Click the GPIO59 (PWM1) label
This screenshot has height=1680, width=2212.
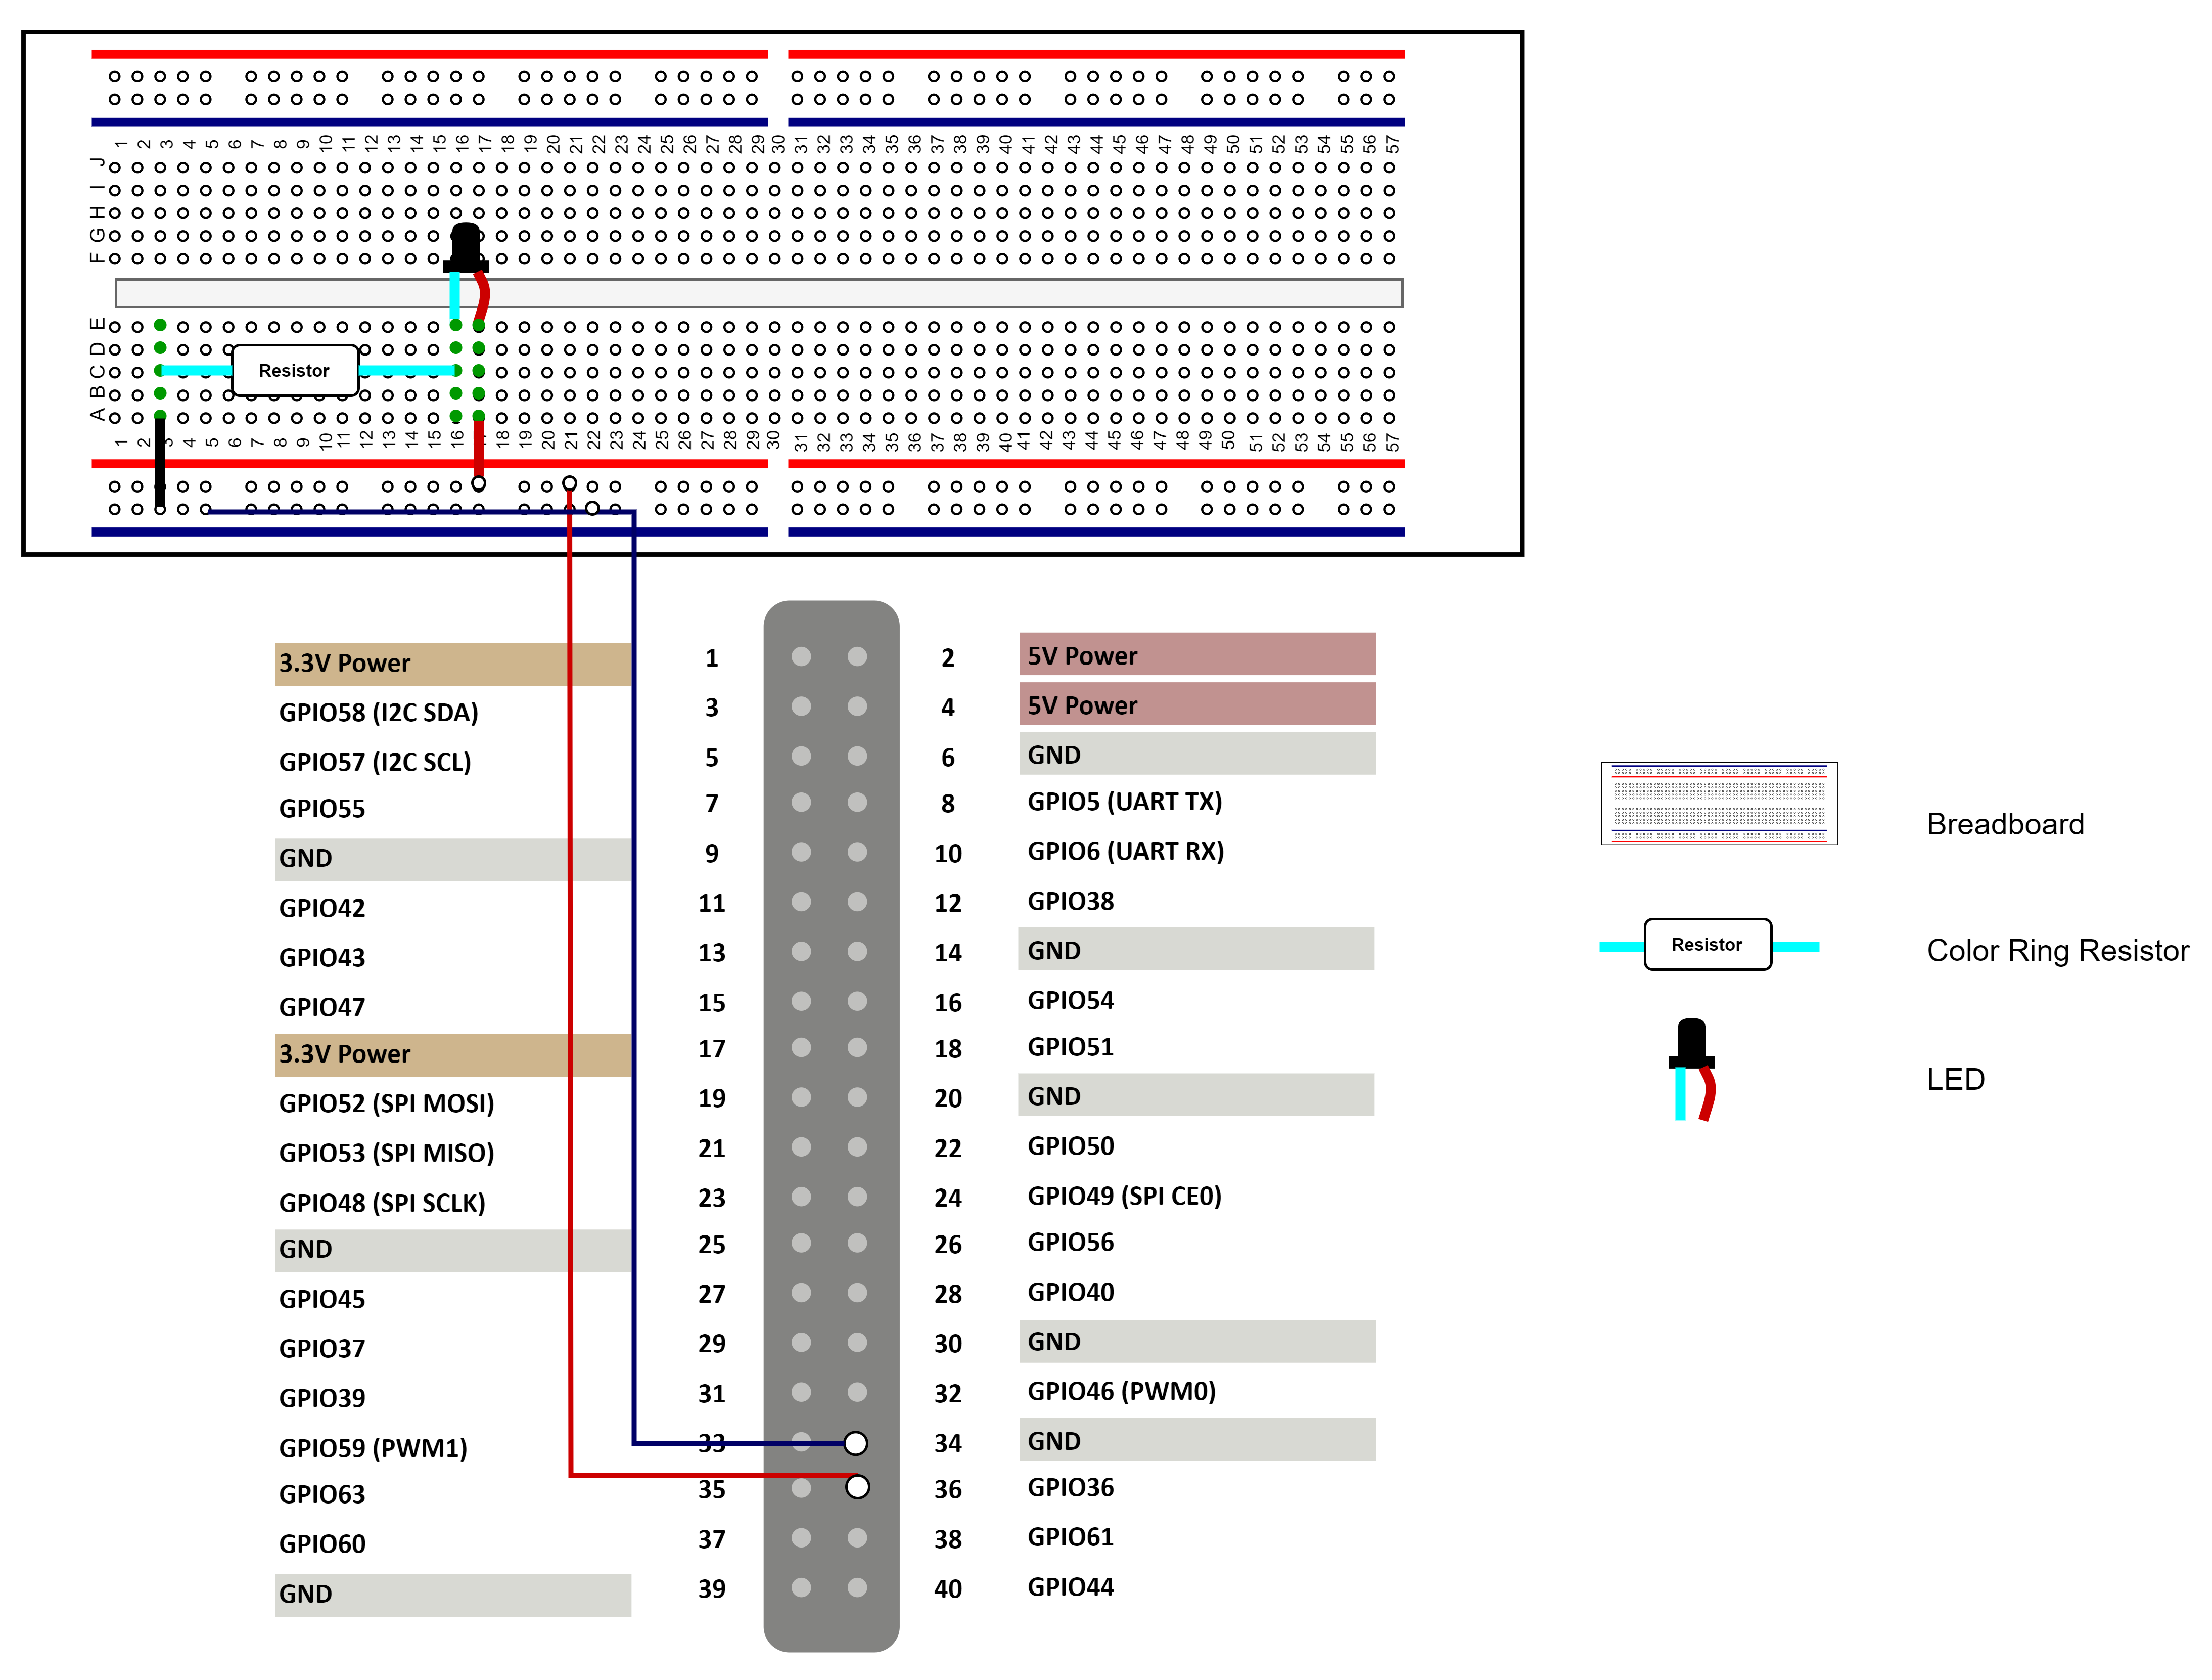(373, 1448)
